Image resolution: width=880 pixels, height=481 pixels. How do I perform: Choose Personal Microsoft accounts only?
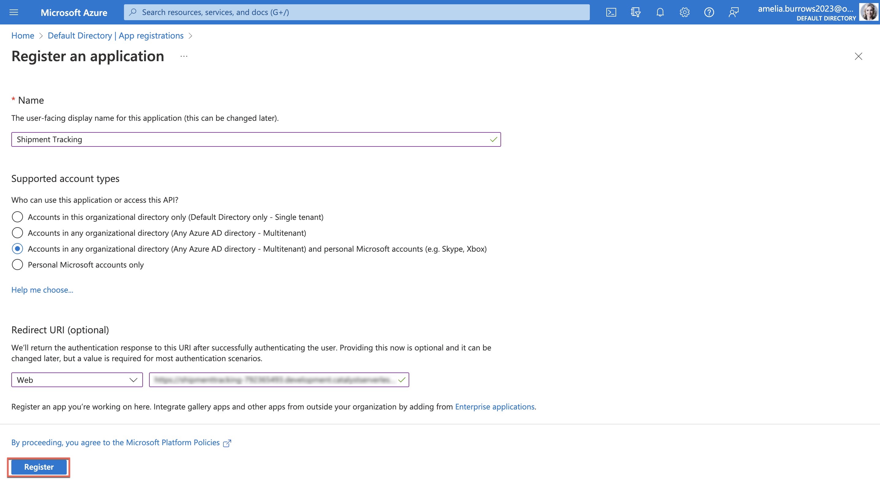[17, 264]
